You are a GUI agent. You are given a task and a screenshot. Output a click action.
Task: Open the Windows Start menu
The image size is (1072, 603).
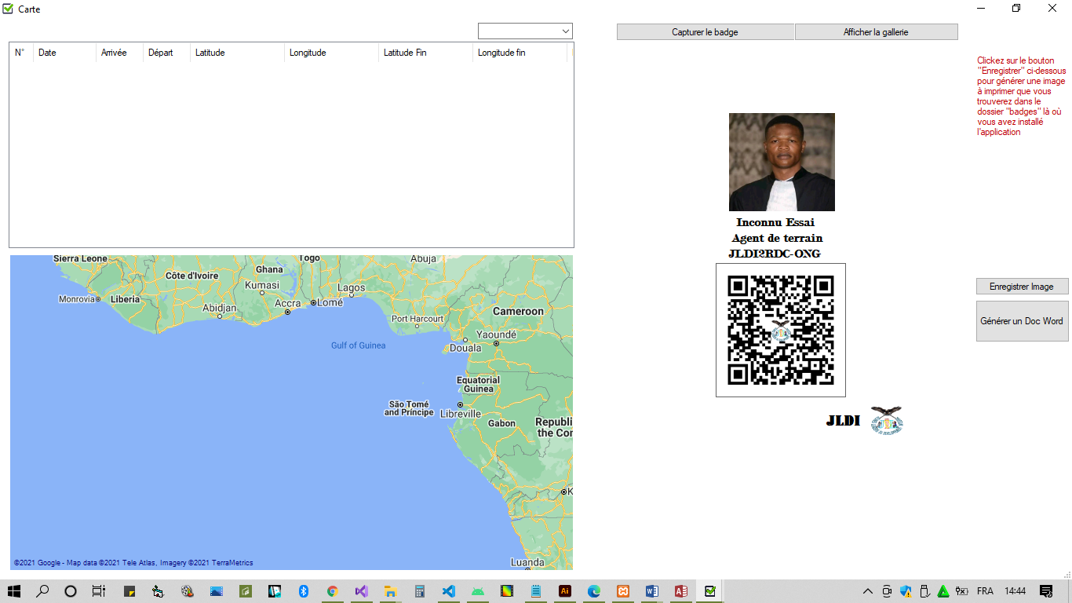14,591
